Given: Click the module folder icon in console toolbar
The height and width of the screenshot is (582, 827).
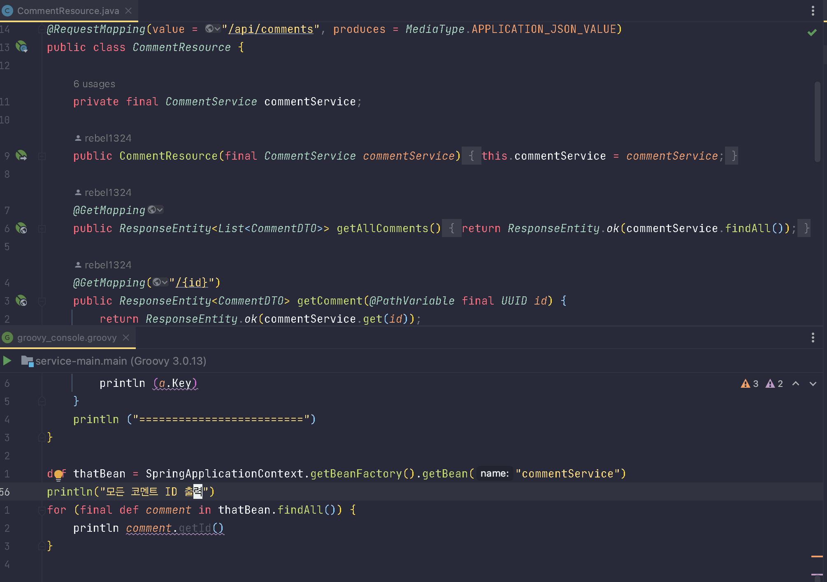Looking at the screenshot, I should point(27,361).
